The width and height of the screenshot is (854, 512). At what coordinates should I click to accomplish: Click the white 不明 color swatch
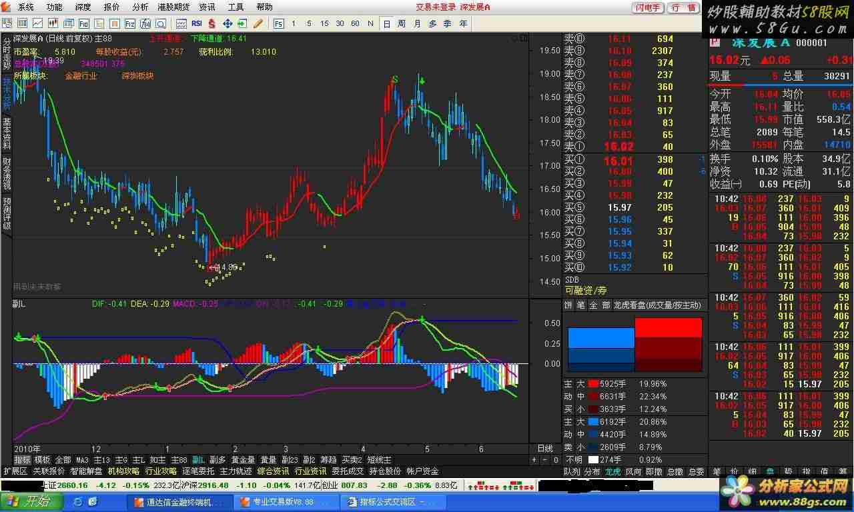pos(592,459)
